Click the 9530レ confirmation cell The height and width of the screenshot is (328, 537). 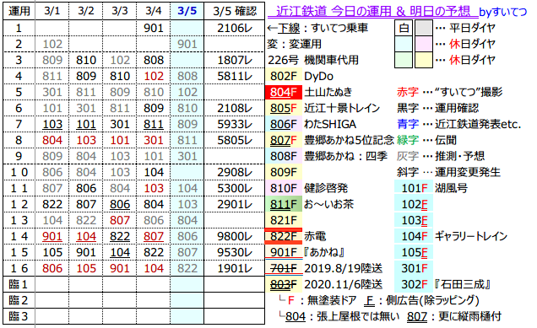[x=234, y=252]
